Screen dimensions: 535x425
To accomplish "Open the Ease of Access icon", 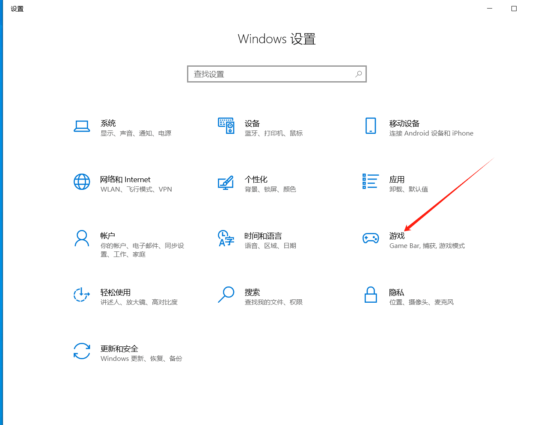I will [x=82, y=295].
